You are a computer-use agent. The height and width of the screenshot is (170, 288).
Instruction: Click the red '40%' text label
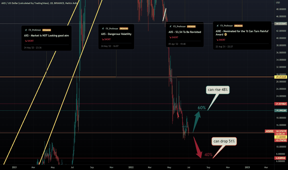tap(208, 155)
